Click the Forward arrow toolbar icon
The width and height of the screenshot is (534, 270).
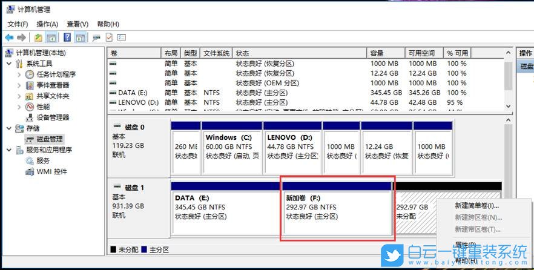click(21, 38)
